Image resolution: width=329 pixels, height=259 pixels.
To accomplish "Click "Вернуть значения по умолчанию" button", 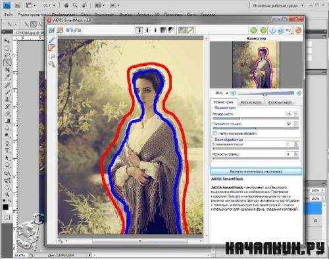I will (256, 171).
